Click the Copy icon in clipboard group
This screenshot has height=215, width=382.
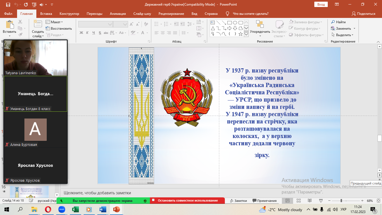20,28
